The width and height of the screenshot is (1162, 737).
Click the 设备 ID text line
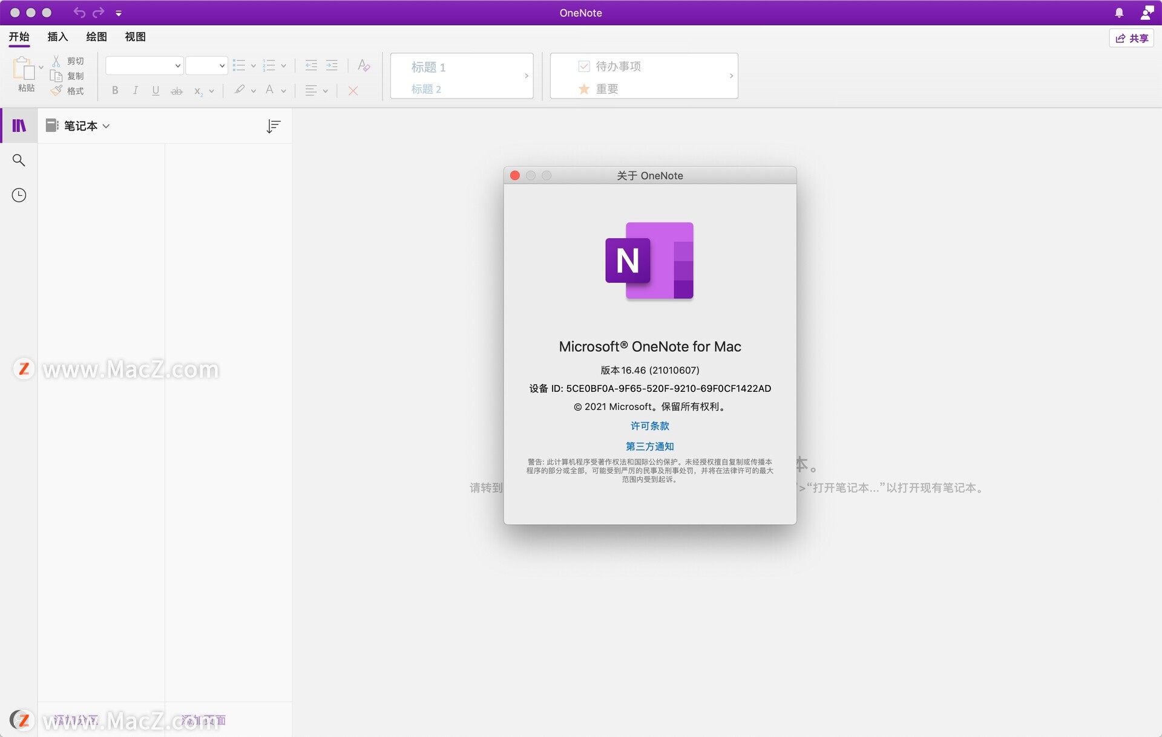tap(650, 389)
